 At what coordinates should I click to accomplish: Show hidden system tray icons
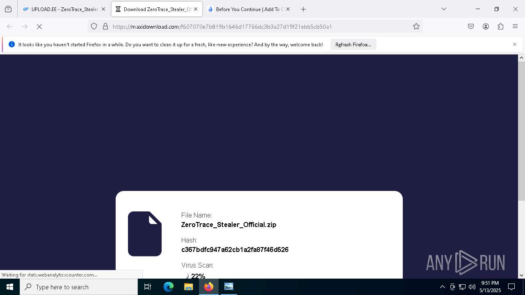[442, 287]
